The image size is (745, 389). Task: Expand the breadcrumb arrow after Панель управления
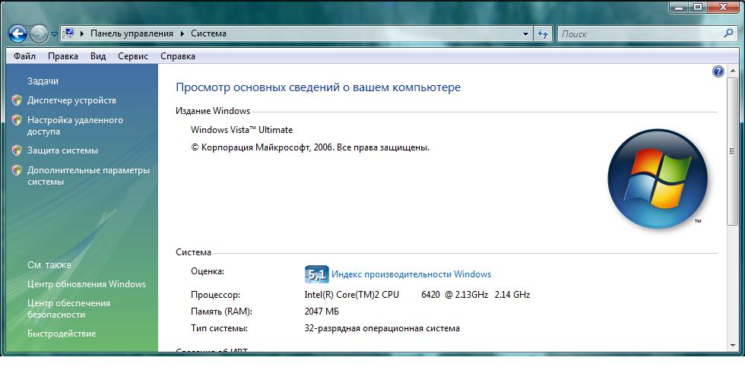(x=182, y=33)
